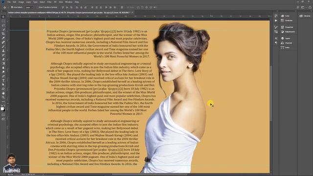
Task: Select the Crop tool
Action: [3, 34]
